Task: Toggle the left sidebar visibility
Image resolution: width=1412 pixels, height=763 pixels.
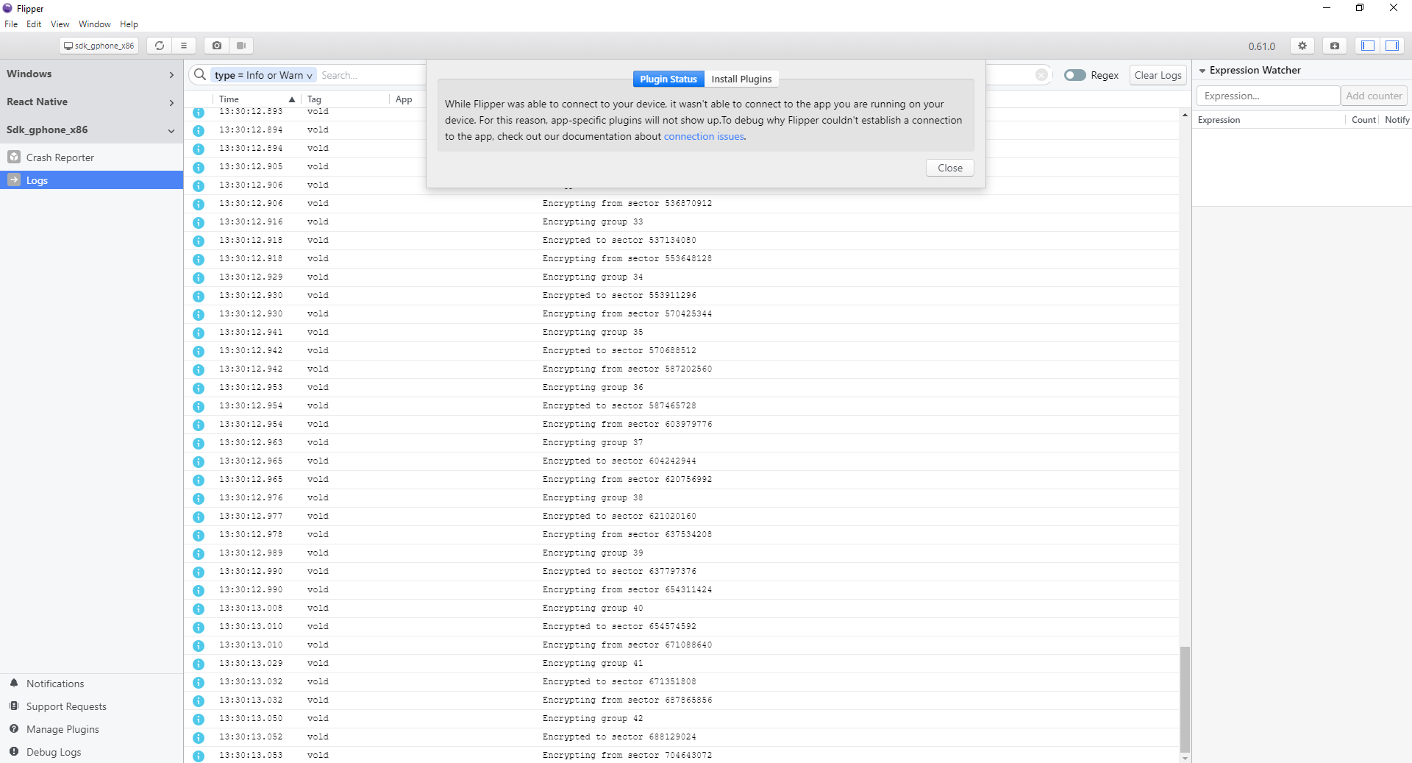Action: [1366, 46]
